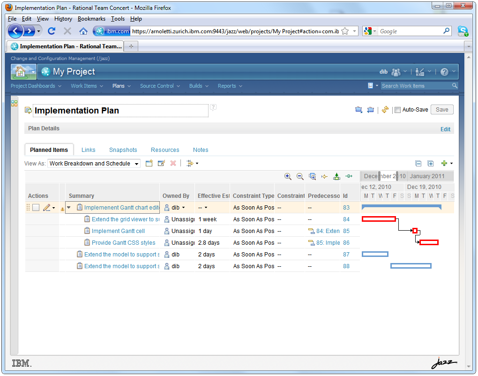This screenshot has height=376, width=478.
Task: Switch to the Snapshots tab
Action: point(123,150)
